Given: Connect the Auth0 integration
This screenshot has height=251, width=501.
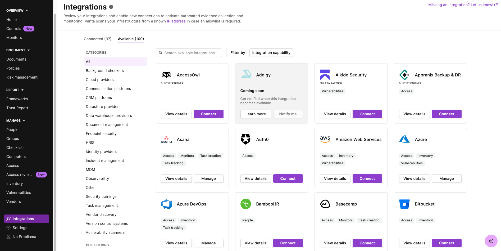Looking at the screenshot, I should pos(288,179).
